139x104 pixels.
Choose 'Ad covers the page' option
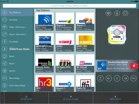pyautogui.click(x=71, y=98)
